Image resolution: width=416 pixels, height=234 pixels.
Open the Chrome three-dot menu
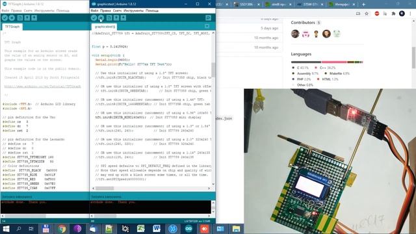pyautogui.click(x=410, y=14)
